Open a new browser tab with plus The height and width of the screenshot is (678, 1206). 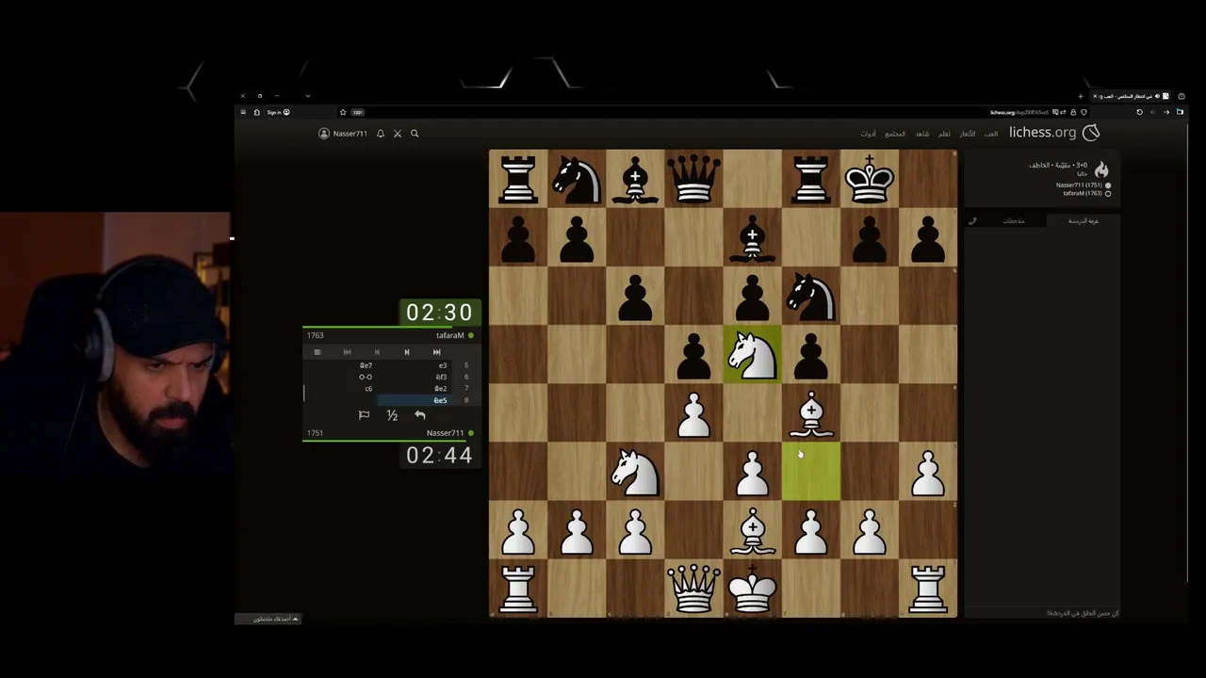pos(1081,96)
